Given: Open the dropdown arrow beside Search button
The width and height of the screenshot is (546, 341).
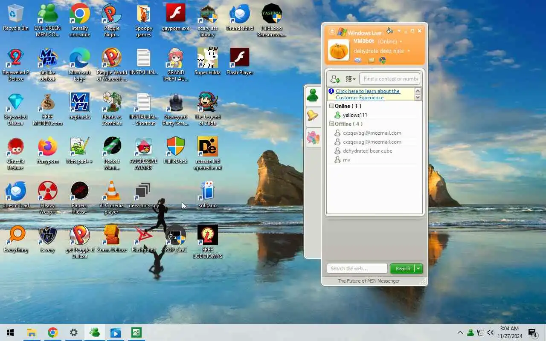Looking at the screenshot, I should click(418, 269).
